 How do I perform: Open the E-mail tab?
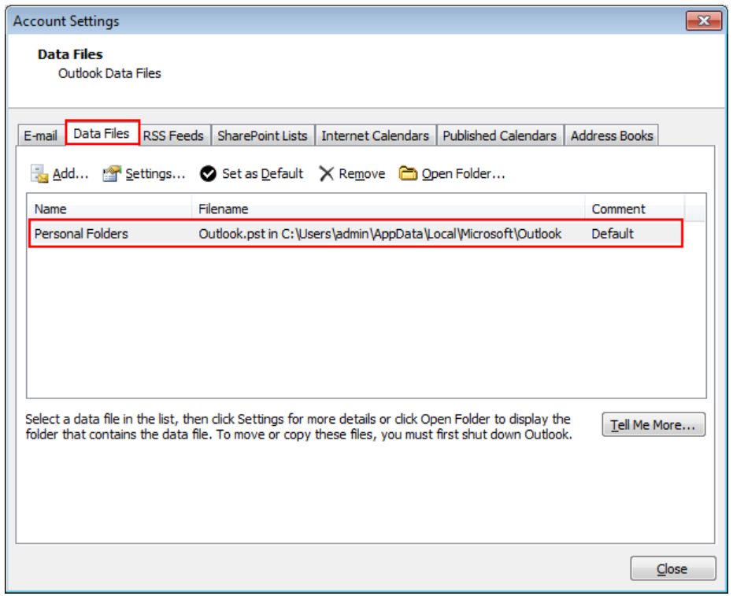(x=41, y=135)
